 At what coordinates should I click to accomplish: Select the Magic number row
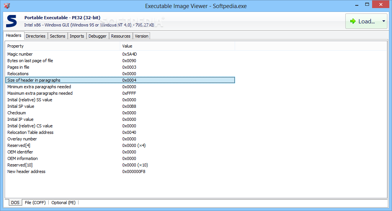point(120,54)
